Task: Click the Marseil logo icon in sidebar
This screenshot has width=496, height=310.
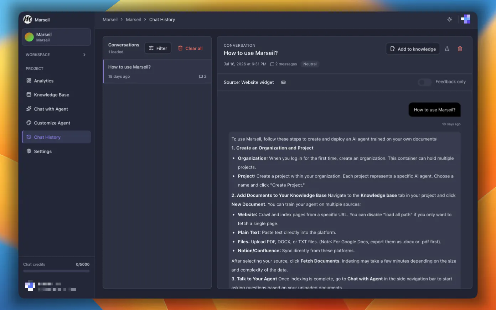Action: coord(28,19)
